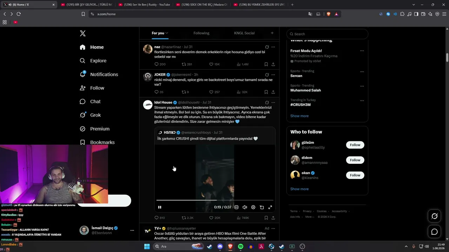The width and height of the screenshot is (449, 252).
Task: Enter fullscreen on the CRUSH video
Action: pos(270,207)
